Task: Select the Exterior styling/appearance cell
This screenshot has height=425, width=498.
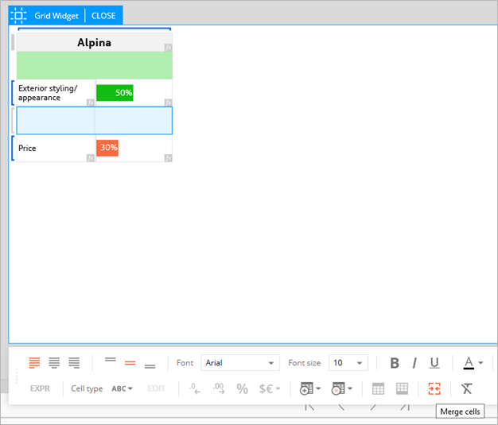Action: 56,93
